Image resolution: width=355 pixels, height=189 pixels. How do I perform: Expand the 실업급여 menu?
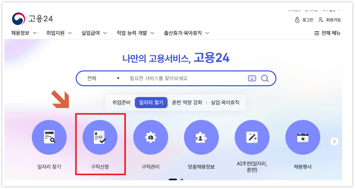click(94, 33)
